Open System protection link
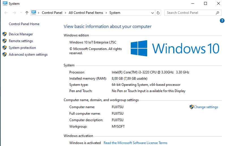The height and width of the screenshot is (146, 225). [22, 48]
